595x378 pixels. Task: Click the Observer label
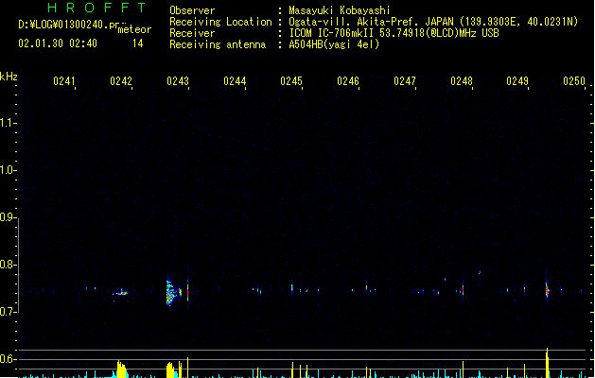pyautogui.click(x=192, y=10)
